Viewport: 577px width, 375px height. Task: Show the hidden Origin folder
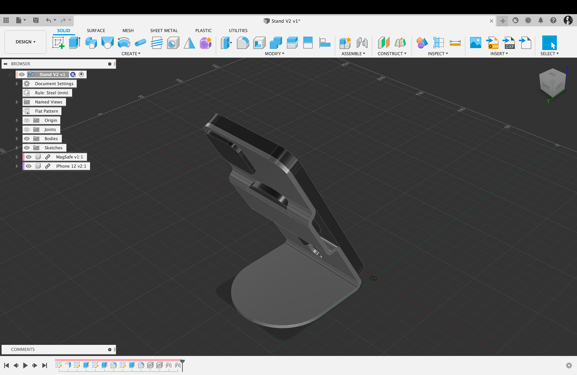(x=27, y=120)
